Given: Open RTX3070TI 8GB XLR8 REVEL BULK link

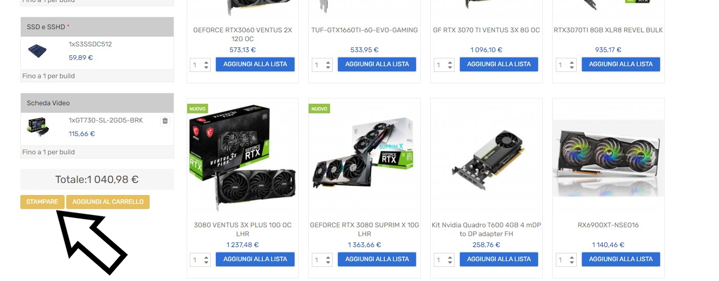Looking at the screenshot, I should point(608,30).
